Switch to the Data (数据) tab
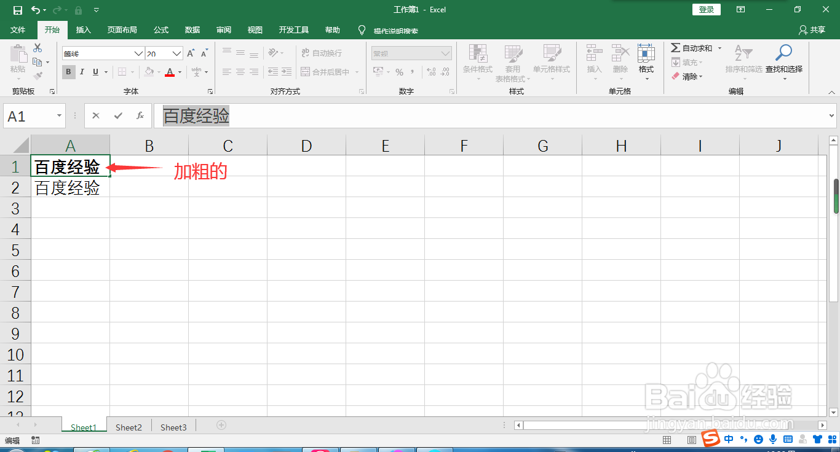 coord(192,30)
